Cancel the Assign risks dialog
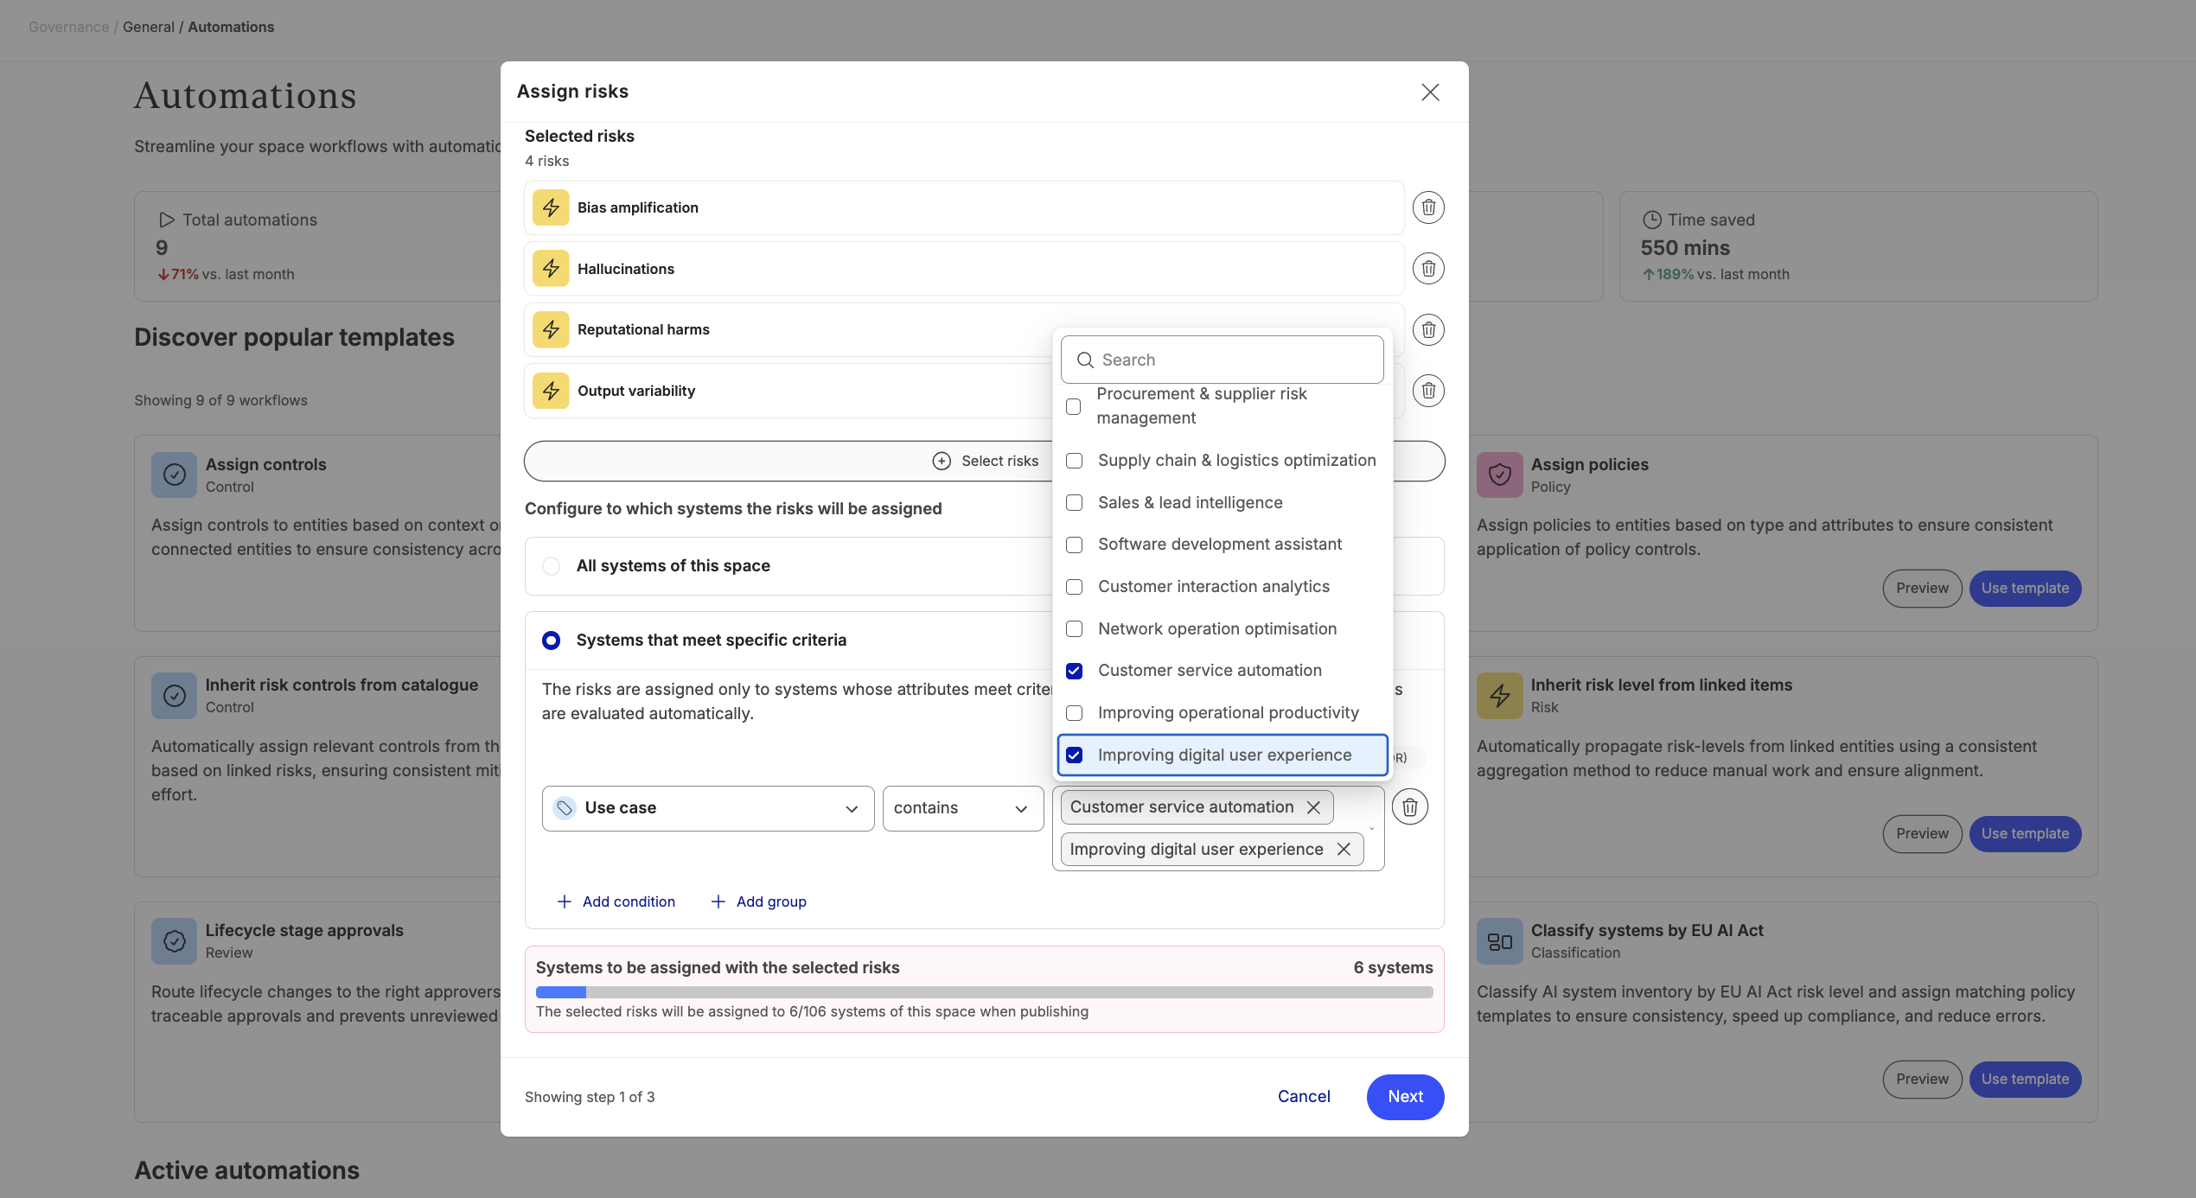This screenshot has height=1198, width=2196. 1304,1097
